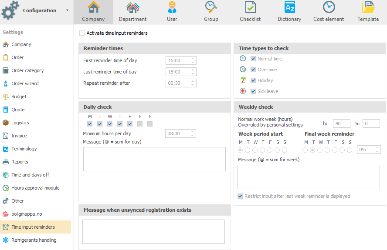Enable Activate time input reminders checkbox
The height and width of the screenshot is (250, 387).
pyautogui.click(x=82, y=33)
